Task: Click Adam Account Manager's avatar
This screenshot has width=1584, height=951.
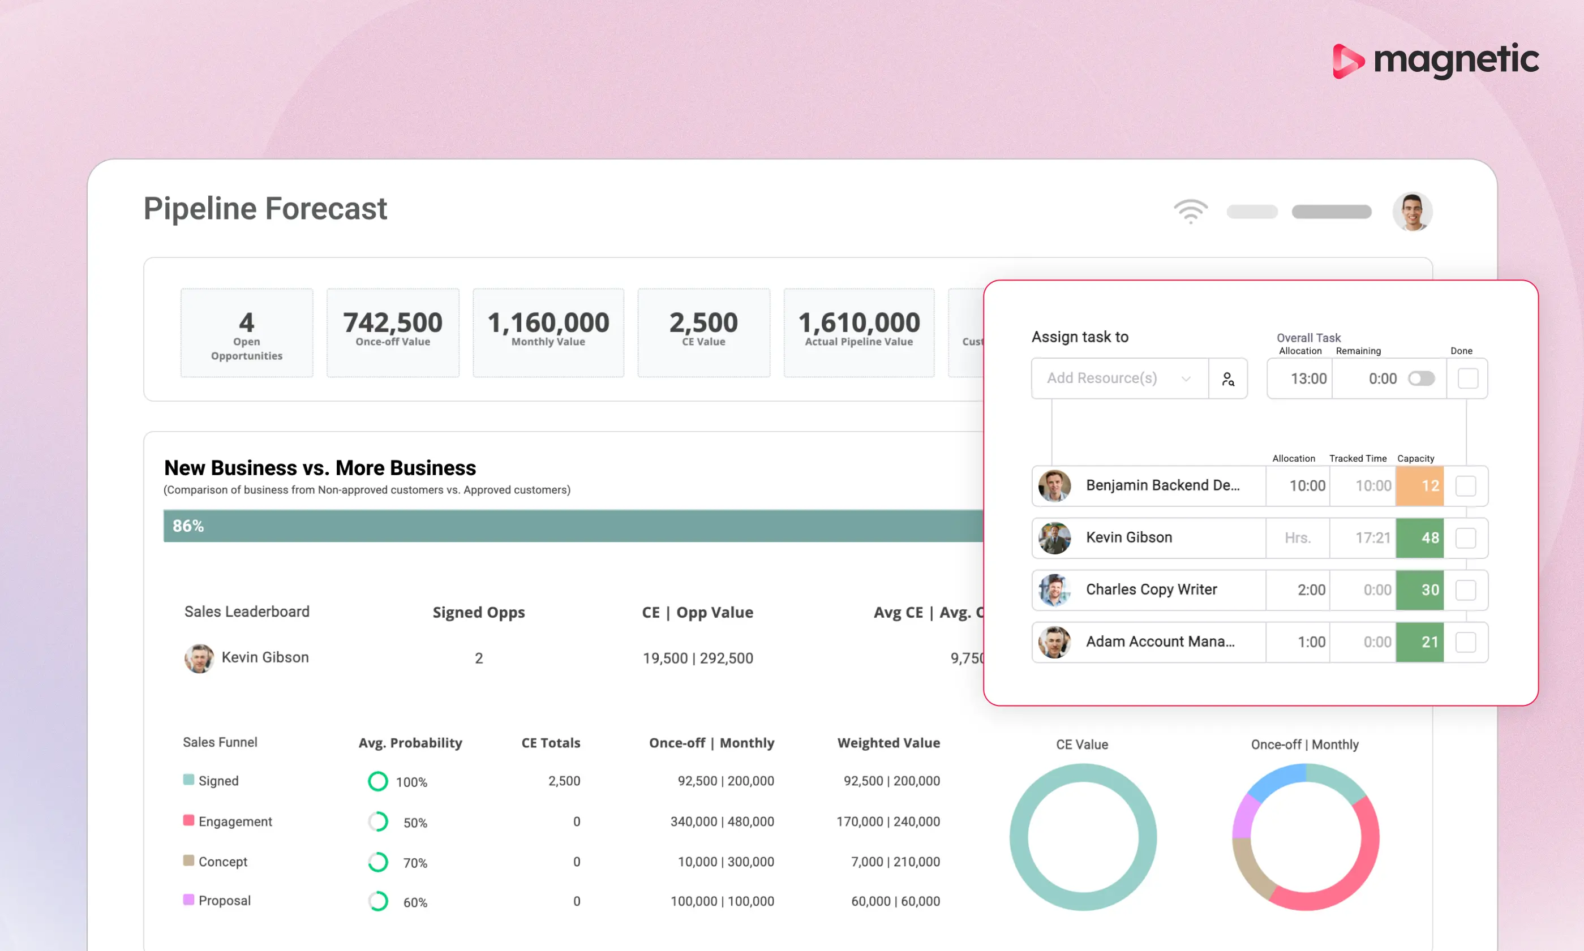Action: (x=1054, y=642)
